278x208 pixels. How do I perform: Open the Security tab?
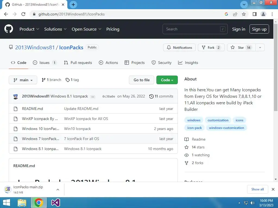click(162, 63)
